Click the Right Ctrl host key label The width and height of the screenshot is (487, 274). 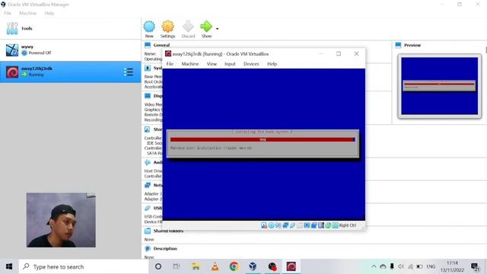(348, 225)
